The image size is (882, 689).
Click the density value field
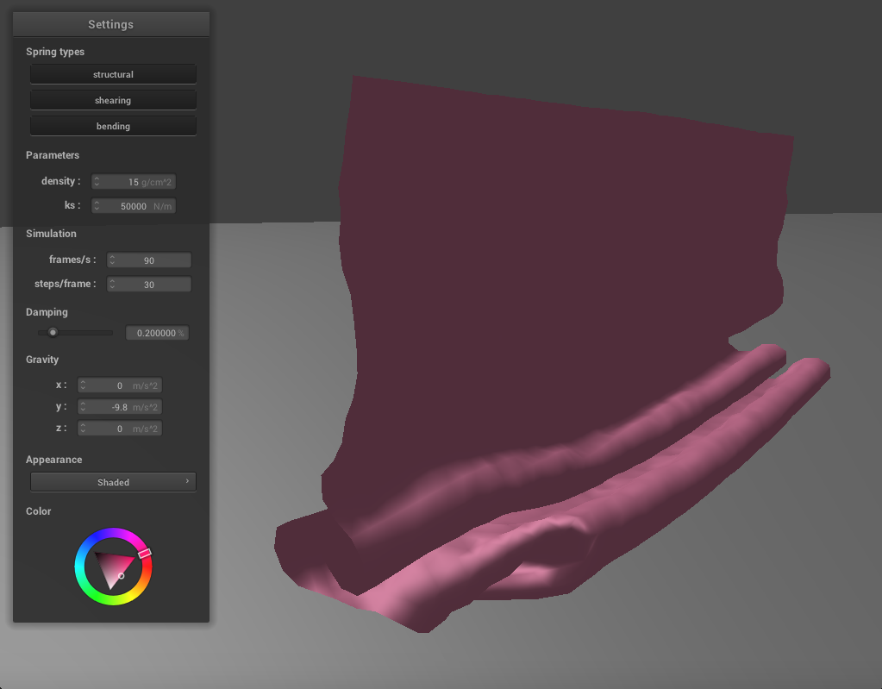click(138, 182)
